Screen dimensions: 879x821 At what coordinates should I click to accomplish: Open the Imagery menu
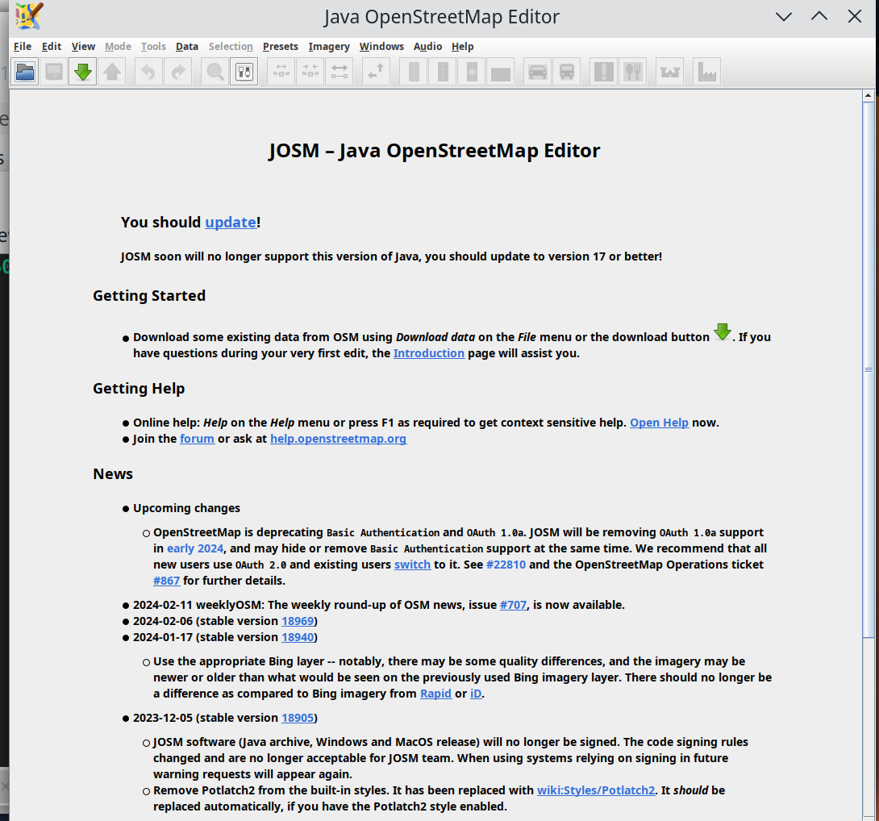[328, 47]
